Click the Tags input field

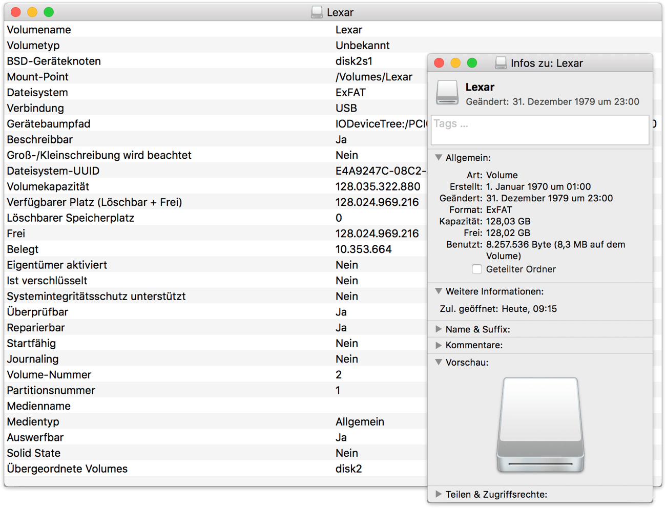click(x=540, y=130)
